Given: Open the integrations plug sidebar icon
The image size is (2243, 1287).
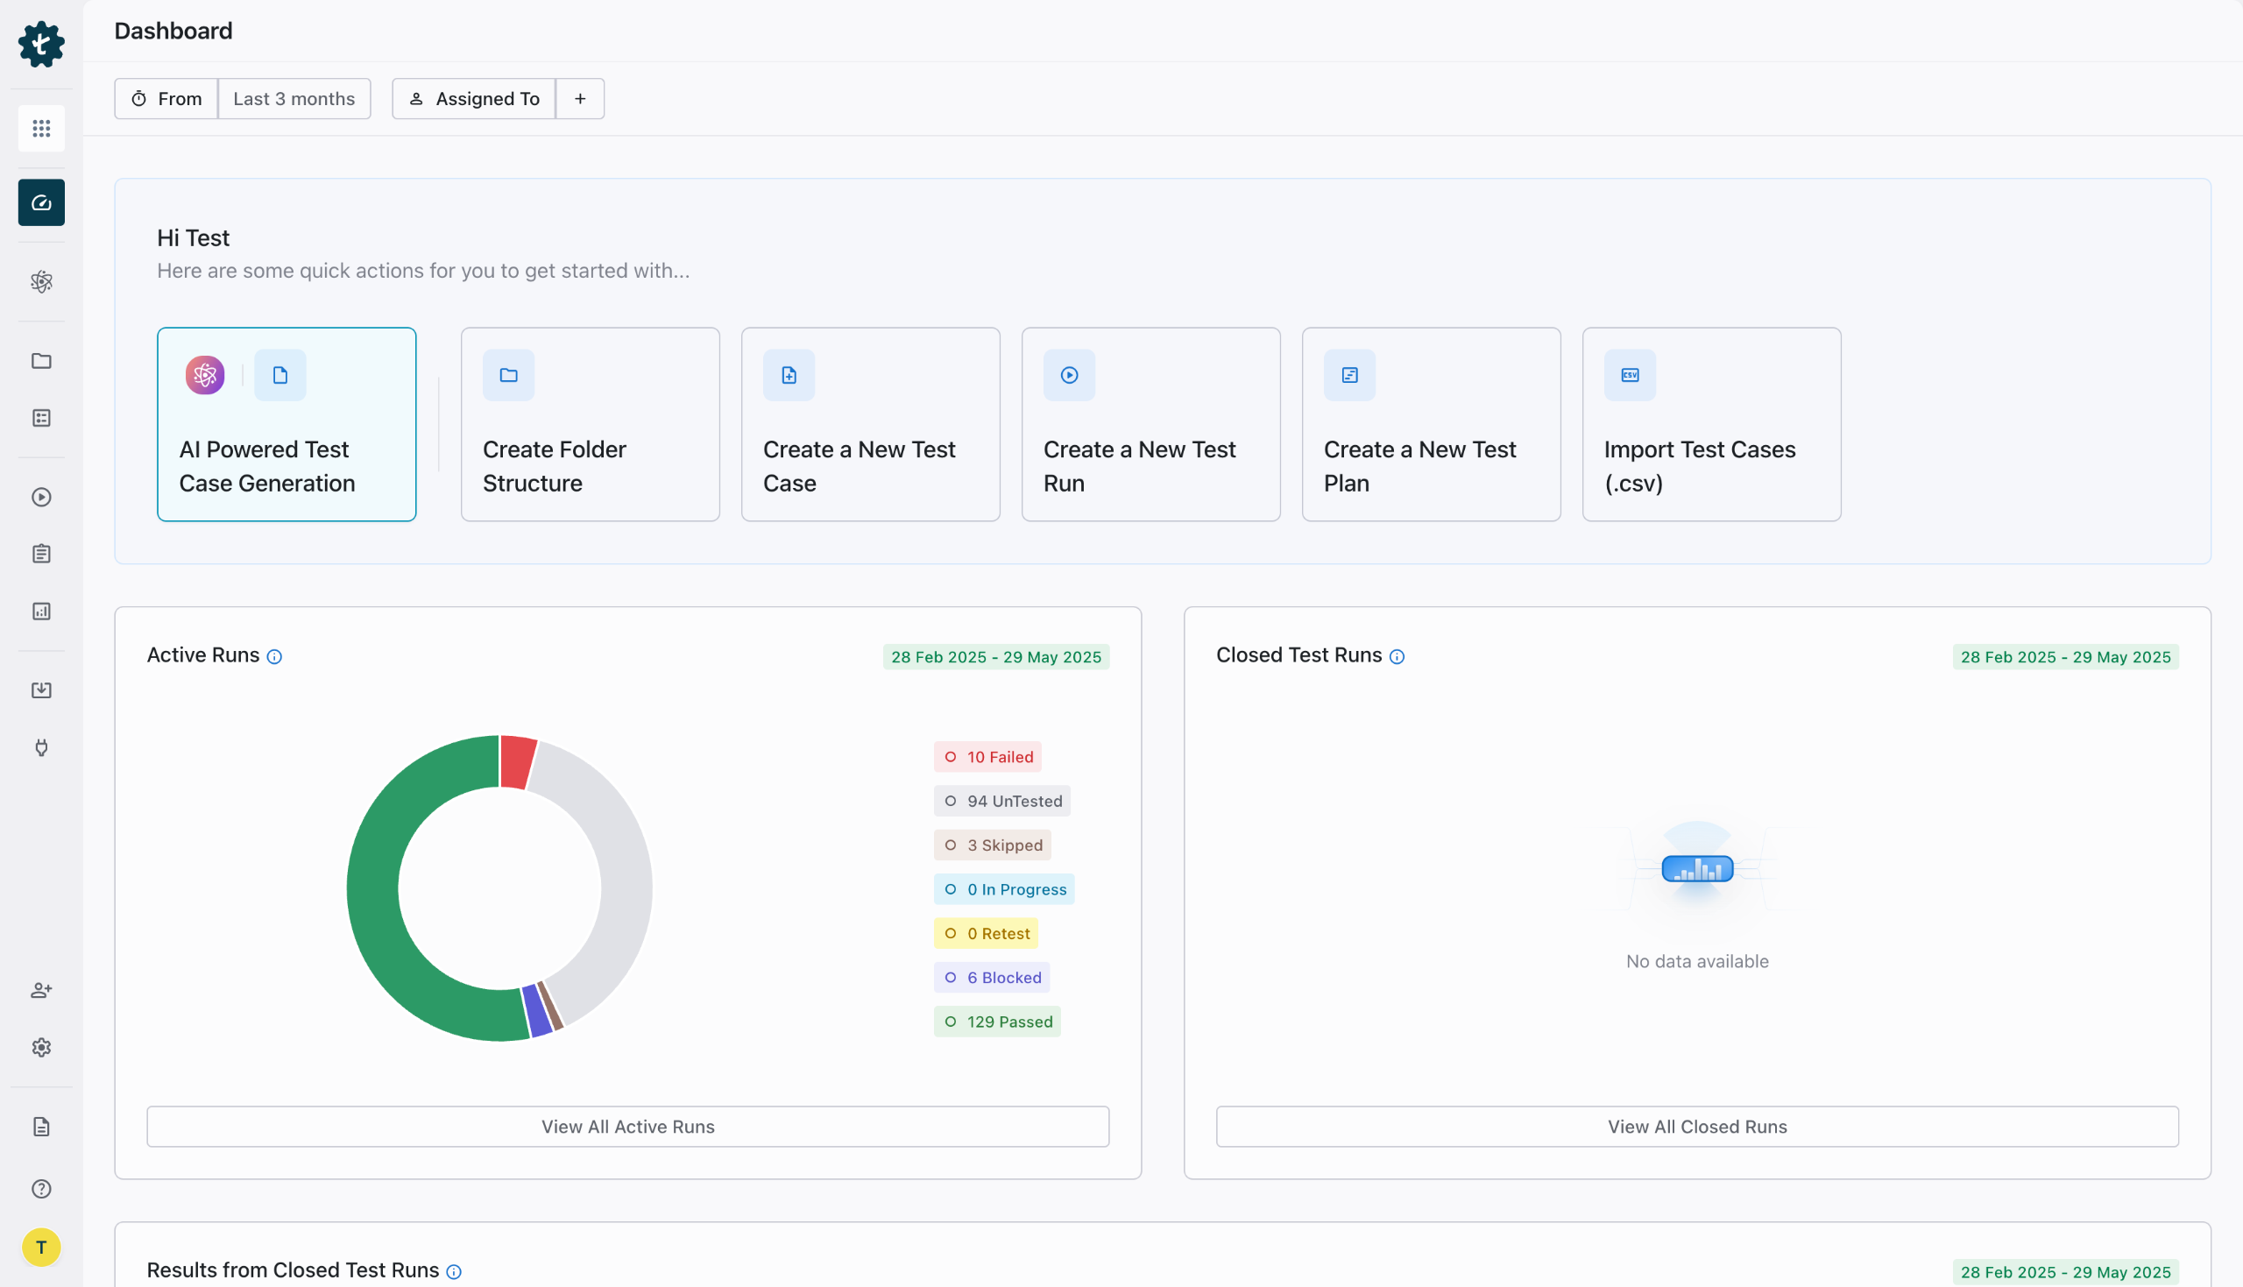Looking at the screenshot, I should pos(40,748).
